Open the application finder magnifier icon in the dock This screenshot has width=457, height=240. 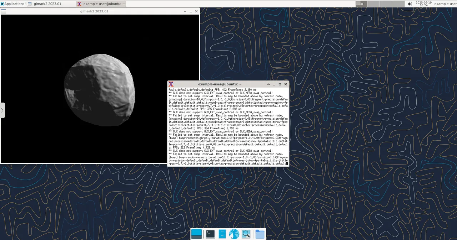coord(246,234)
